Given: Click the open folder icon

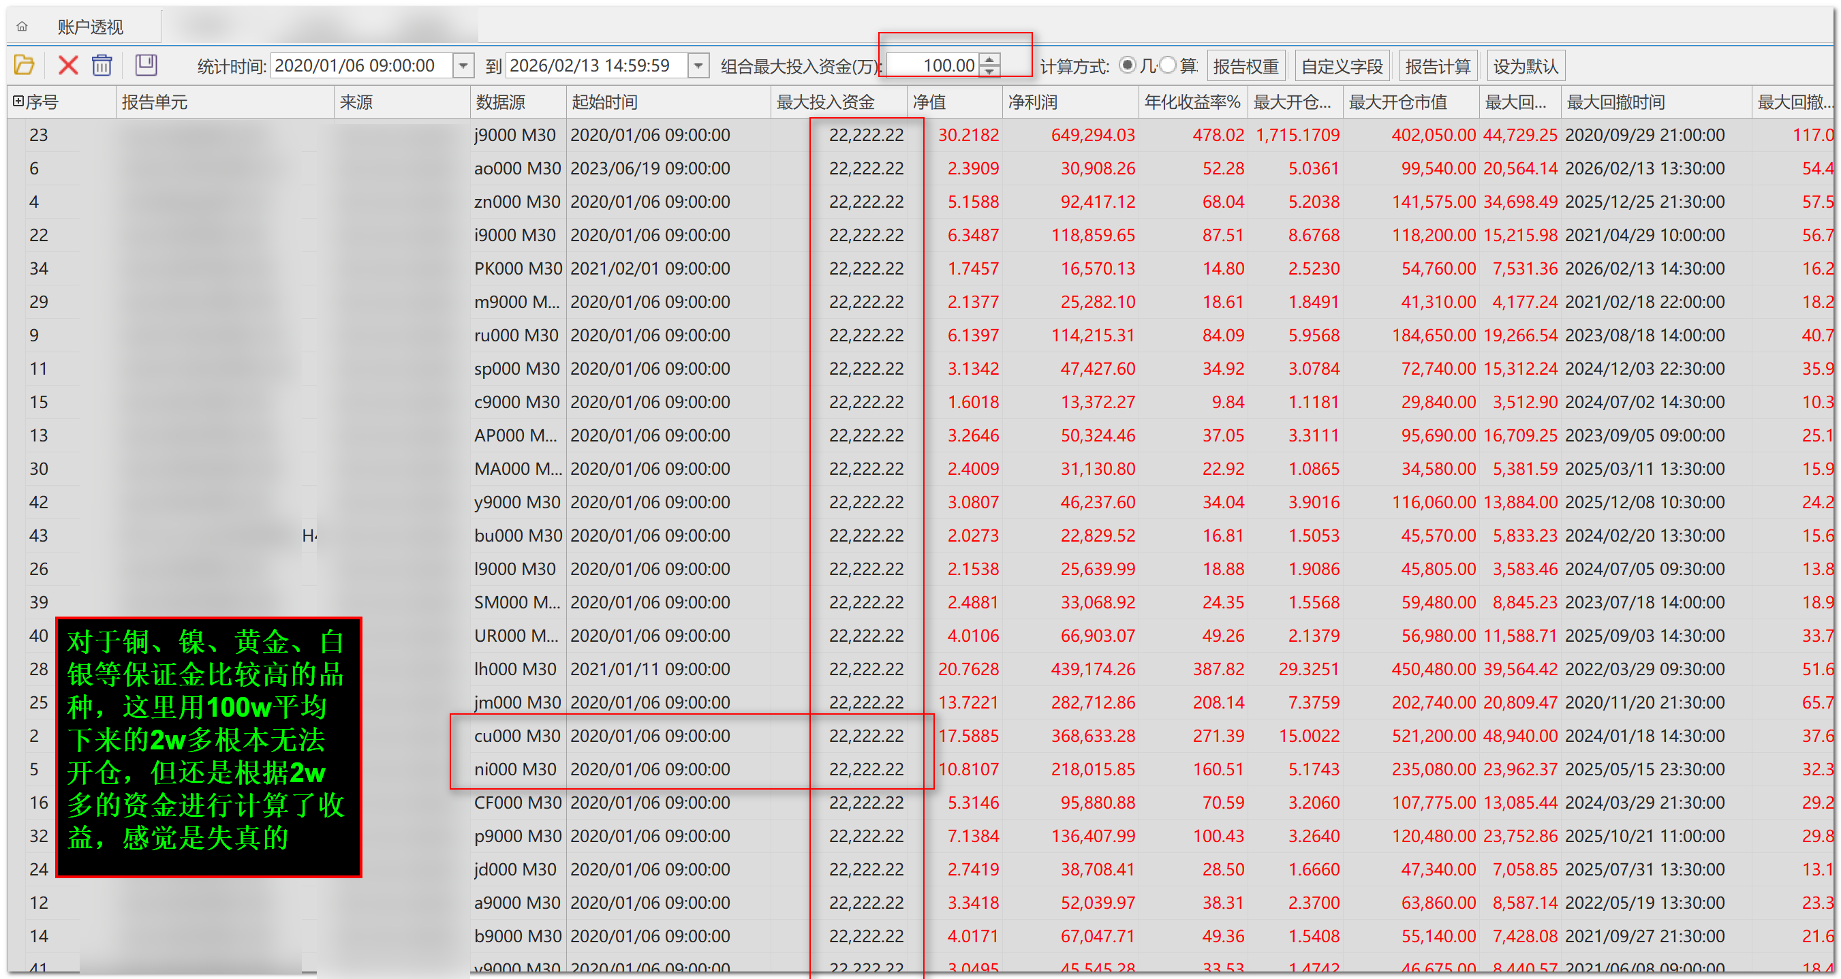Looking at the screenshot, I should coord(25,65).
